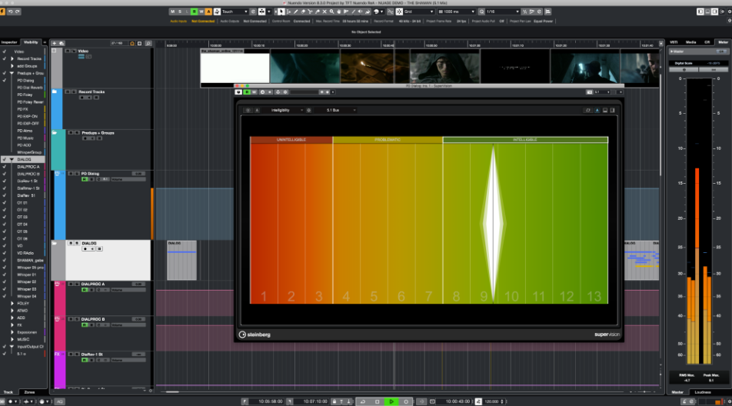Screen dimensions: 732x406
Task: Toggle green Read button on PD Dialog track
Action: pos(85,179)
